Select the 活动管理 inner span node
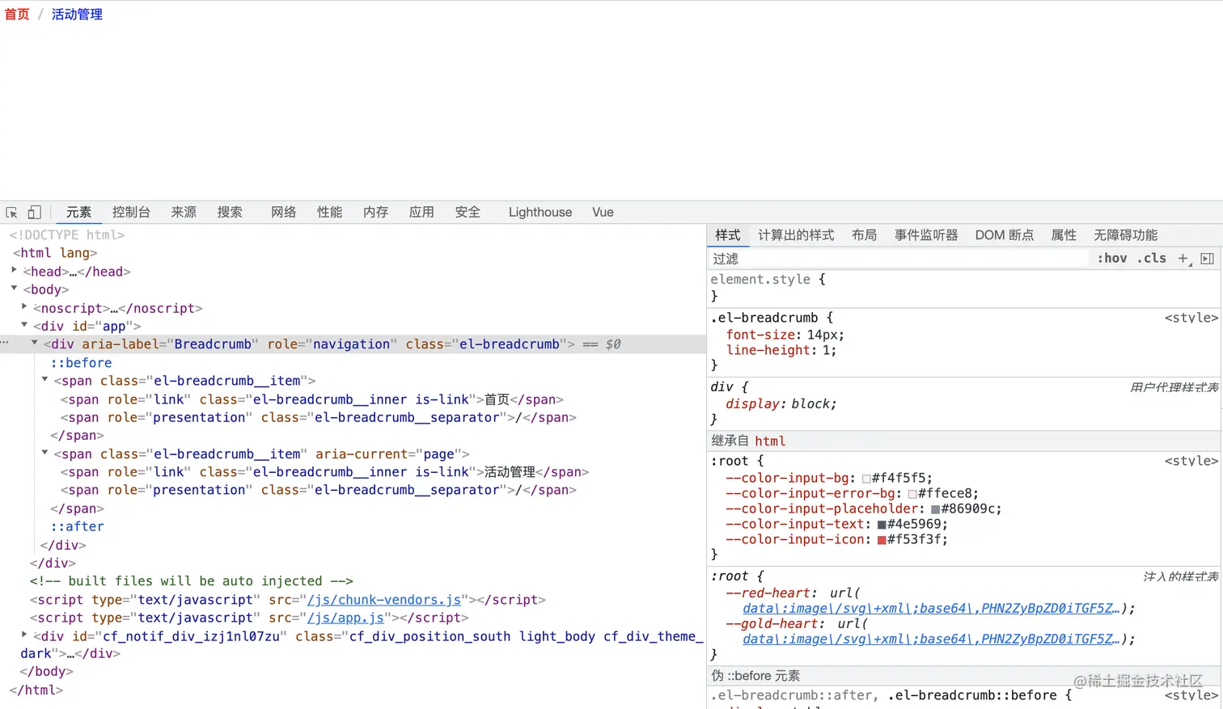This screenshot has width=1223, height=709. (325, 472)
